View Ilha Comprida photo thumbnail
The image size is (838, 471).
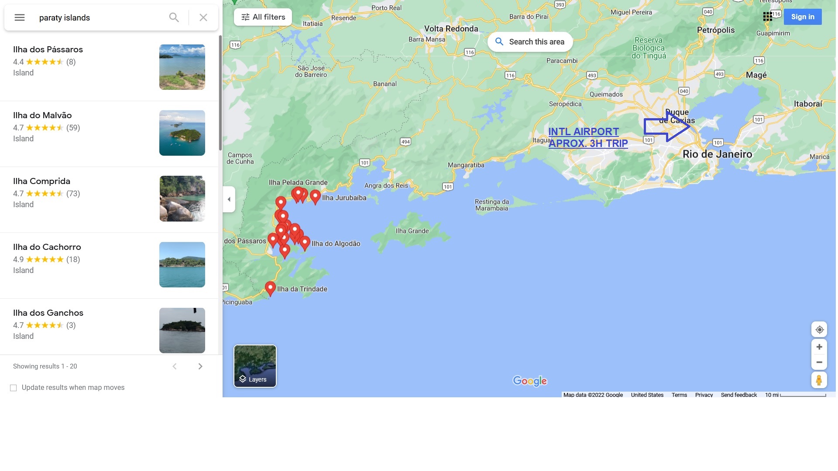point(182,199)
